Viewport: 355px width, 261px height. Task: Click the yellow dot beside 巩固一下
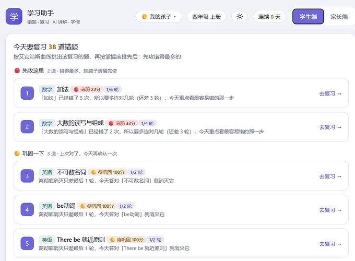pos(17,153)
